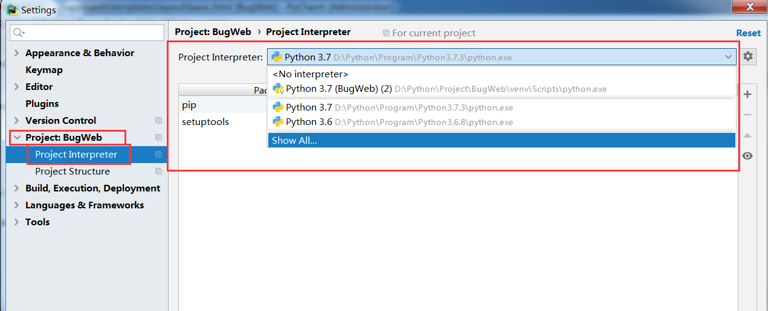Click the plus icon to install package
The image size is (768, 311).
coord(747,94)
